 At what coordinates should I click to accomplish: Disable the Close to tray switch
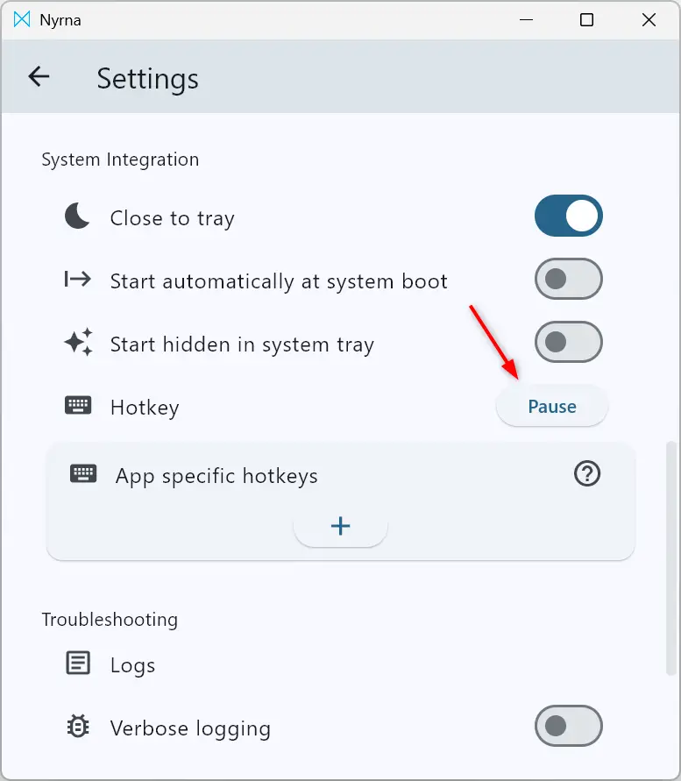click(x=569, y=216)
